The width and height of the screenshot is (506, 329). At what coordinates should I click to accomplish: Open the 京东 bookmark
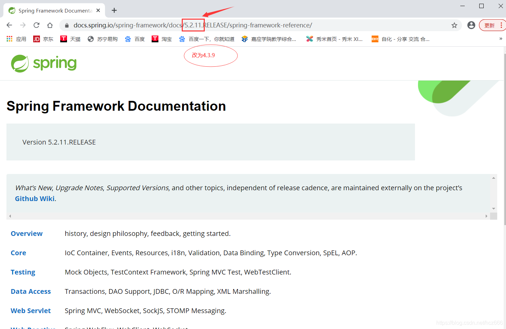click(43, 39)
